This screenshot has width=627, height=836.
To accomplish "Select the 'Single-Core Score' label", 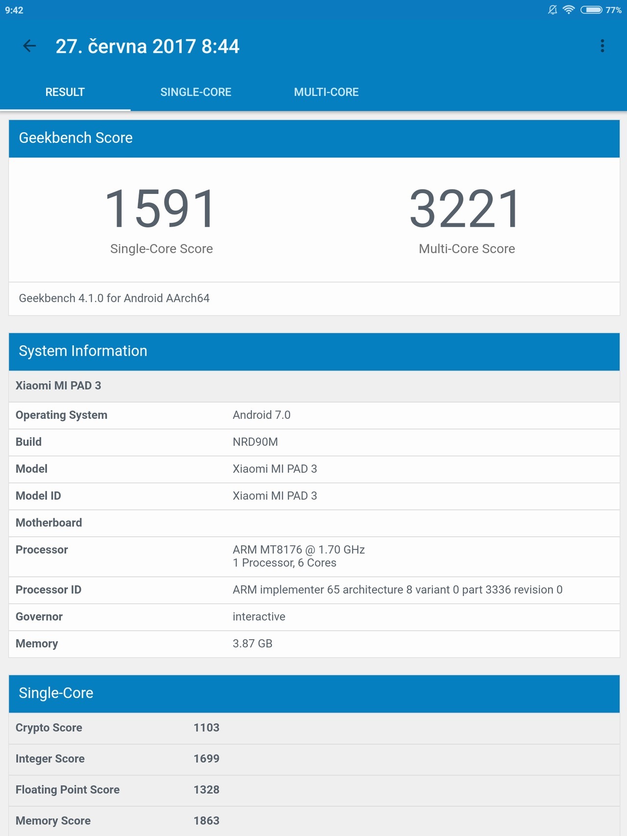I will [x=162, y=249].
